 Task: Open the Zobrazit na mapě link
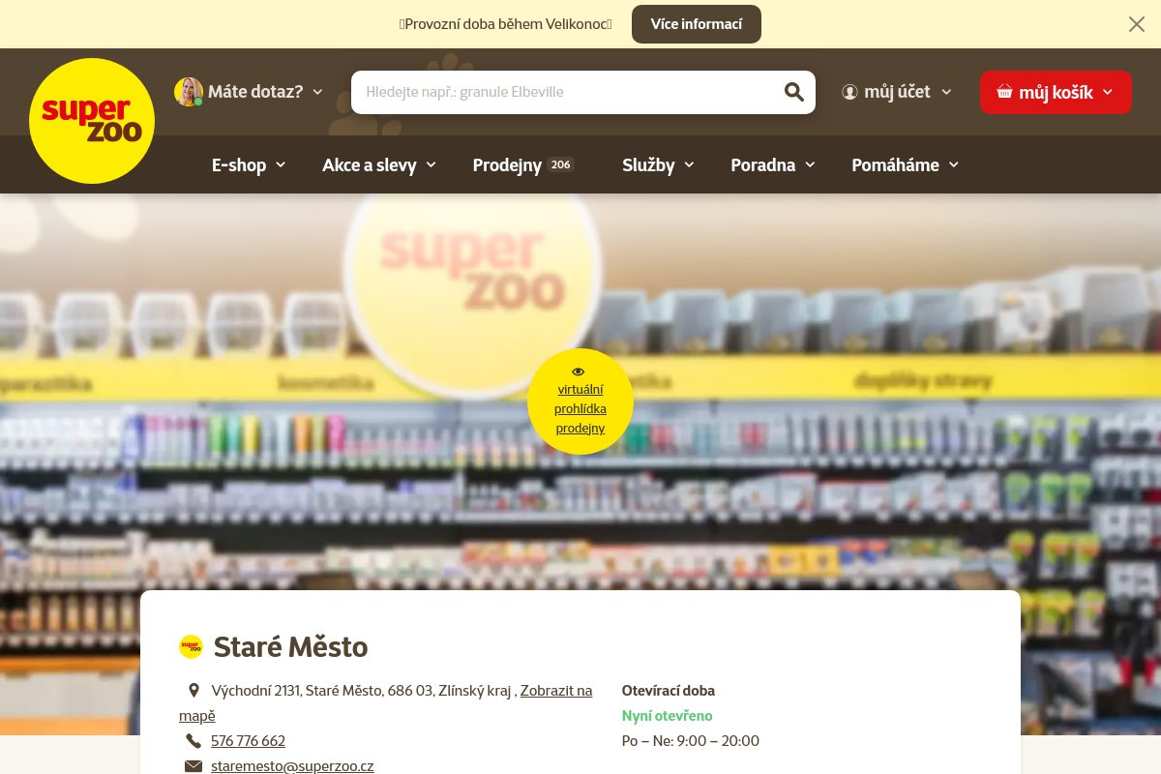(555, 691)
